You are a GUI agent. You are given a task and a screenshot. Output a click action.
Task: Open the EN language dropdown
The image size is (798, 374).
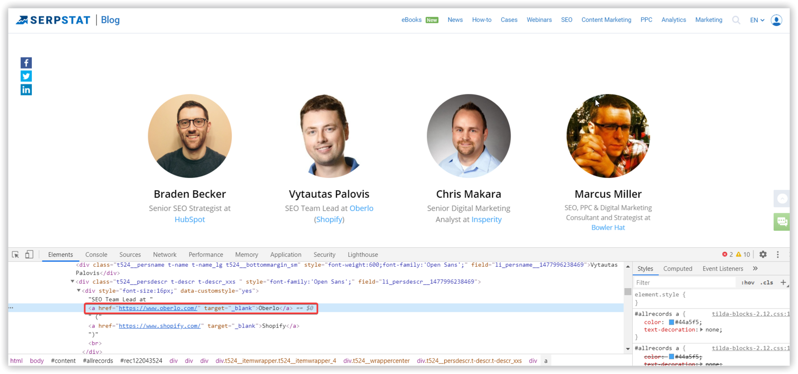(x=757, y=20)
